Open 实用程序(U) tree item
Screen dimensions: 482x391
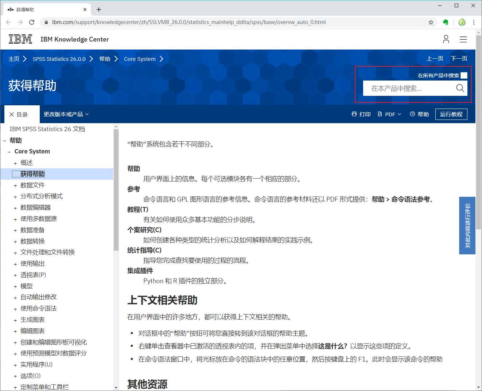36,364
